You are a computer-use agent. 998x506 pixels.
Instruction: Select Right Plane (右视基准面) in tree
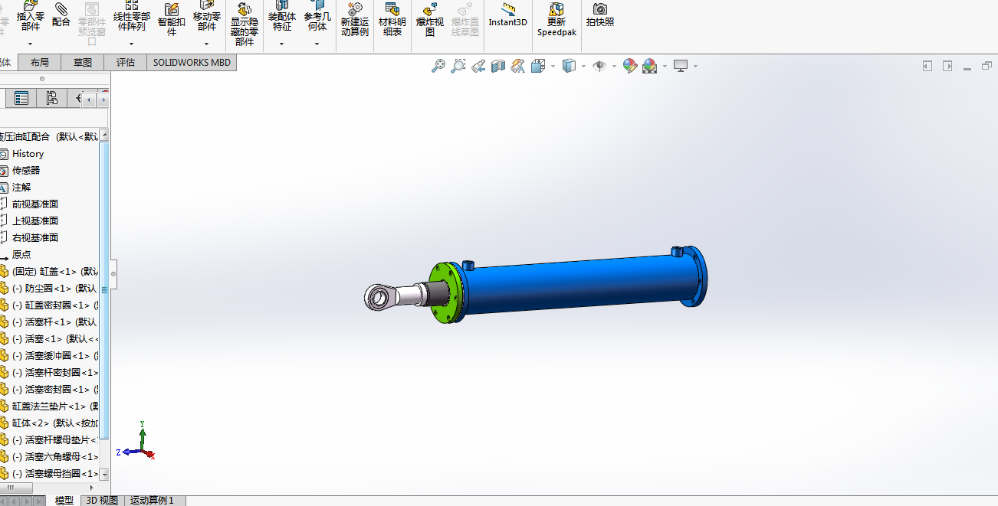(30, 238)
